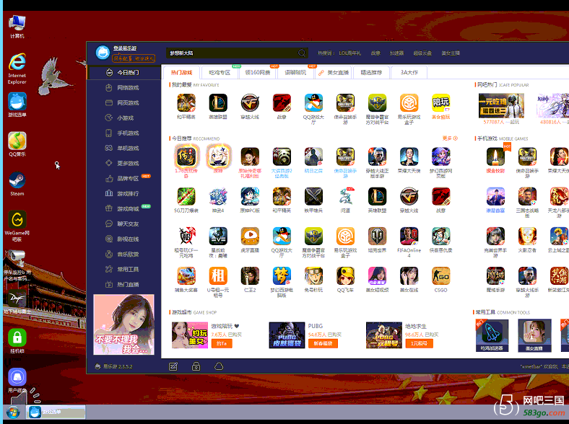Viewport: 569px width, 424px height.
Task: Open 1.76贪玩传奇 recommended game icon
Action: pos(186,156)
